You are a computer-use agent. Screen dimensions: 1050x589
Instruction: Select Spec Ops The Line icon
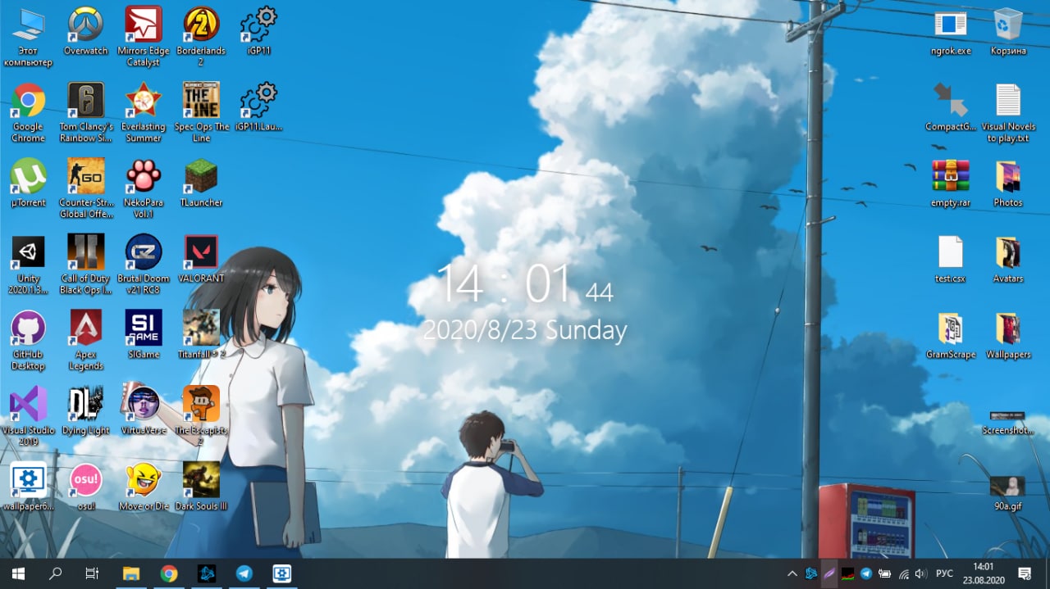point(201,112)
